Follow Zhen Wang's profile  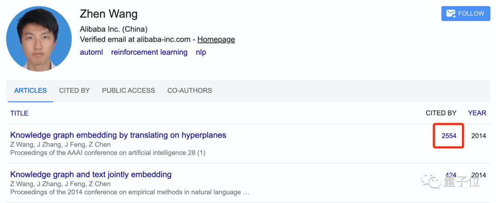coord(466,14)
